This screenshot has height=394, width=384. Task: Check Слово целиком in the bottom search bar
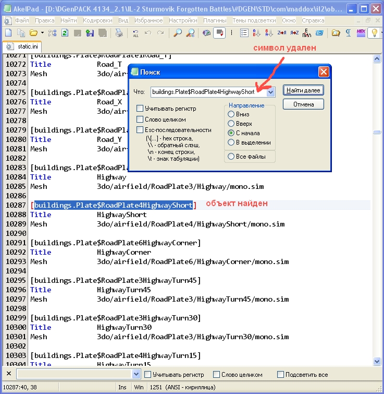216,374
